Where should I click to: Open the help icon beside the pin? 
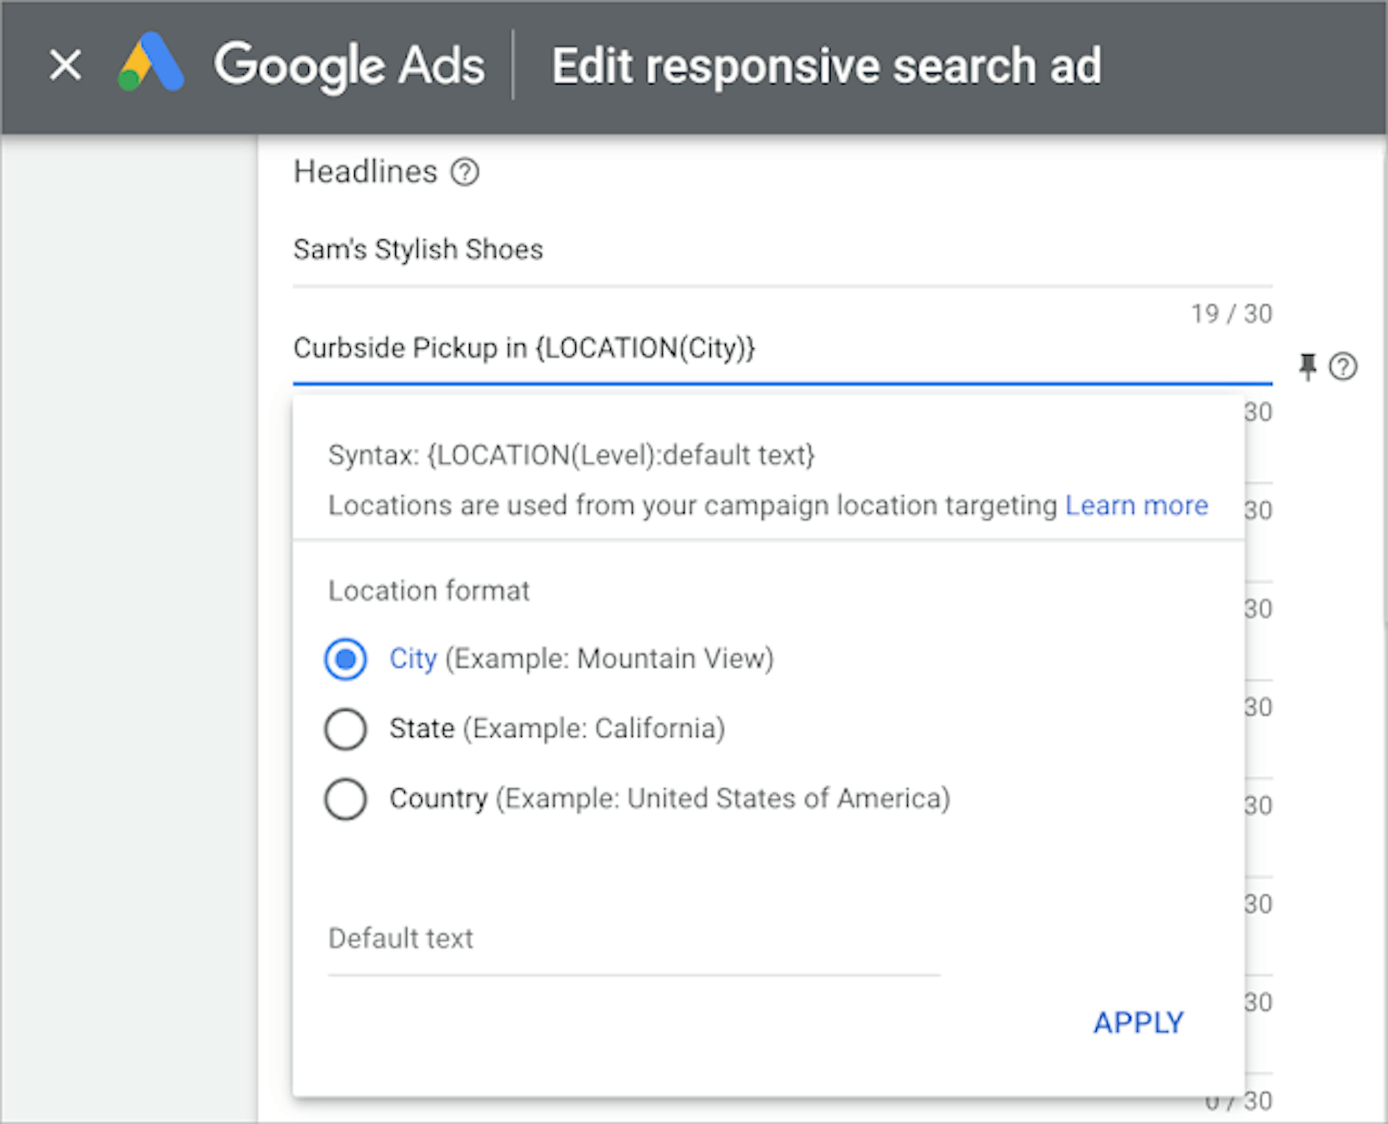pyautogui.click(x=1344, y=366)
